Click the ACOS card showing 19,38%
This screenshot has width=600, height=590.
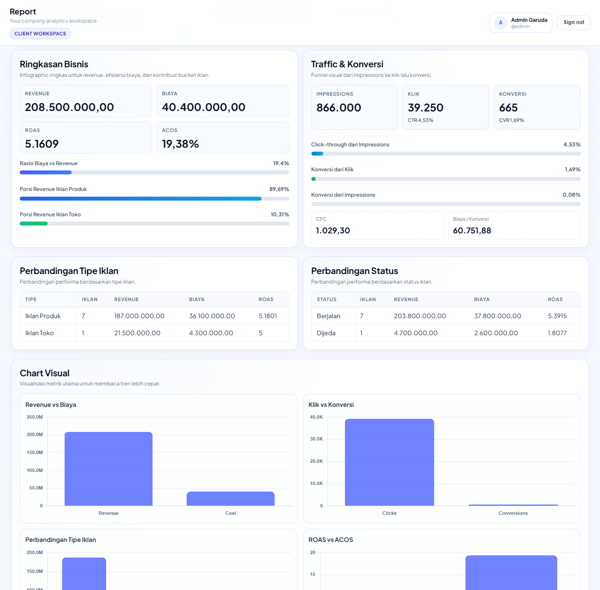(x=223, y=138)
